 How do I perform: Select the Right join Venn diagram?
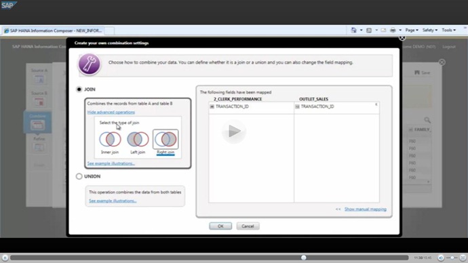tap(165, 139)
